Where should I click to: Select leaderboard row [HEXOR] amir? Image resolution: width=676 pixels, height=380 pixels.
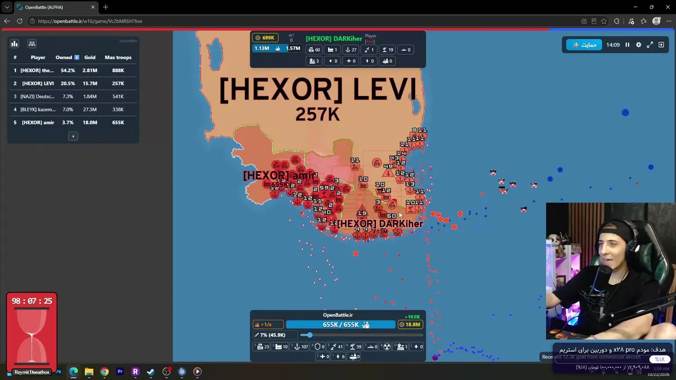73,122
